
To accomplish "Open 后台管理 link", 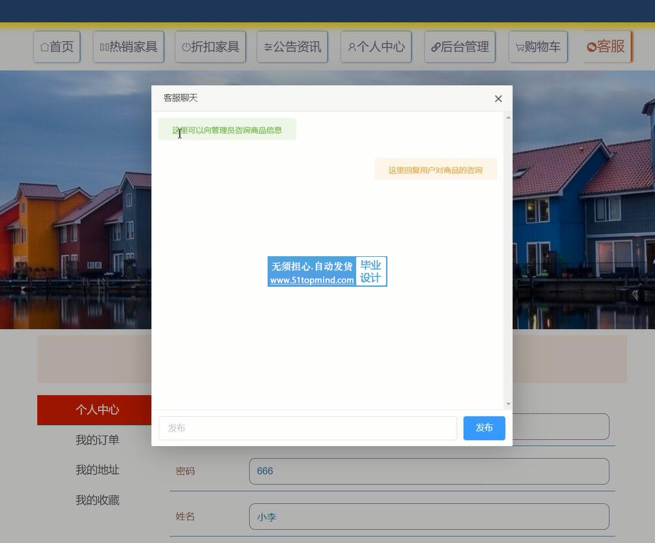I will point(460,47).
